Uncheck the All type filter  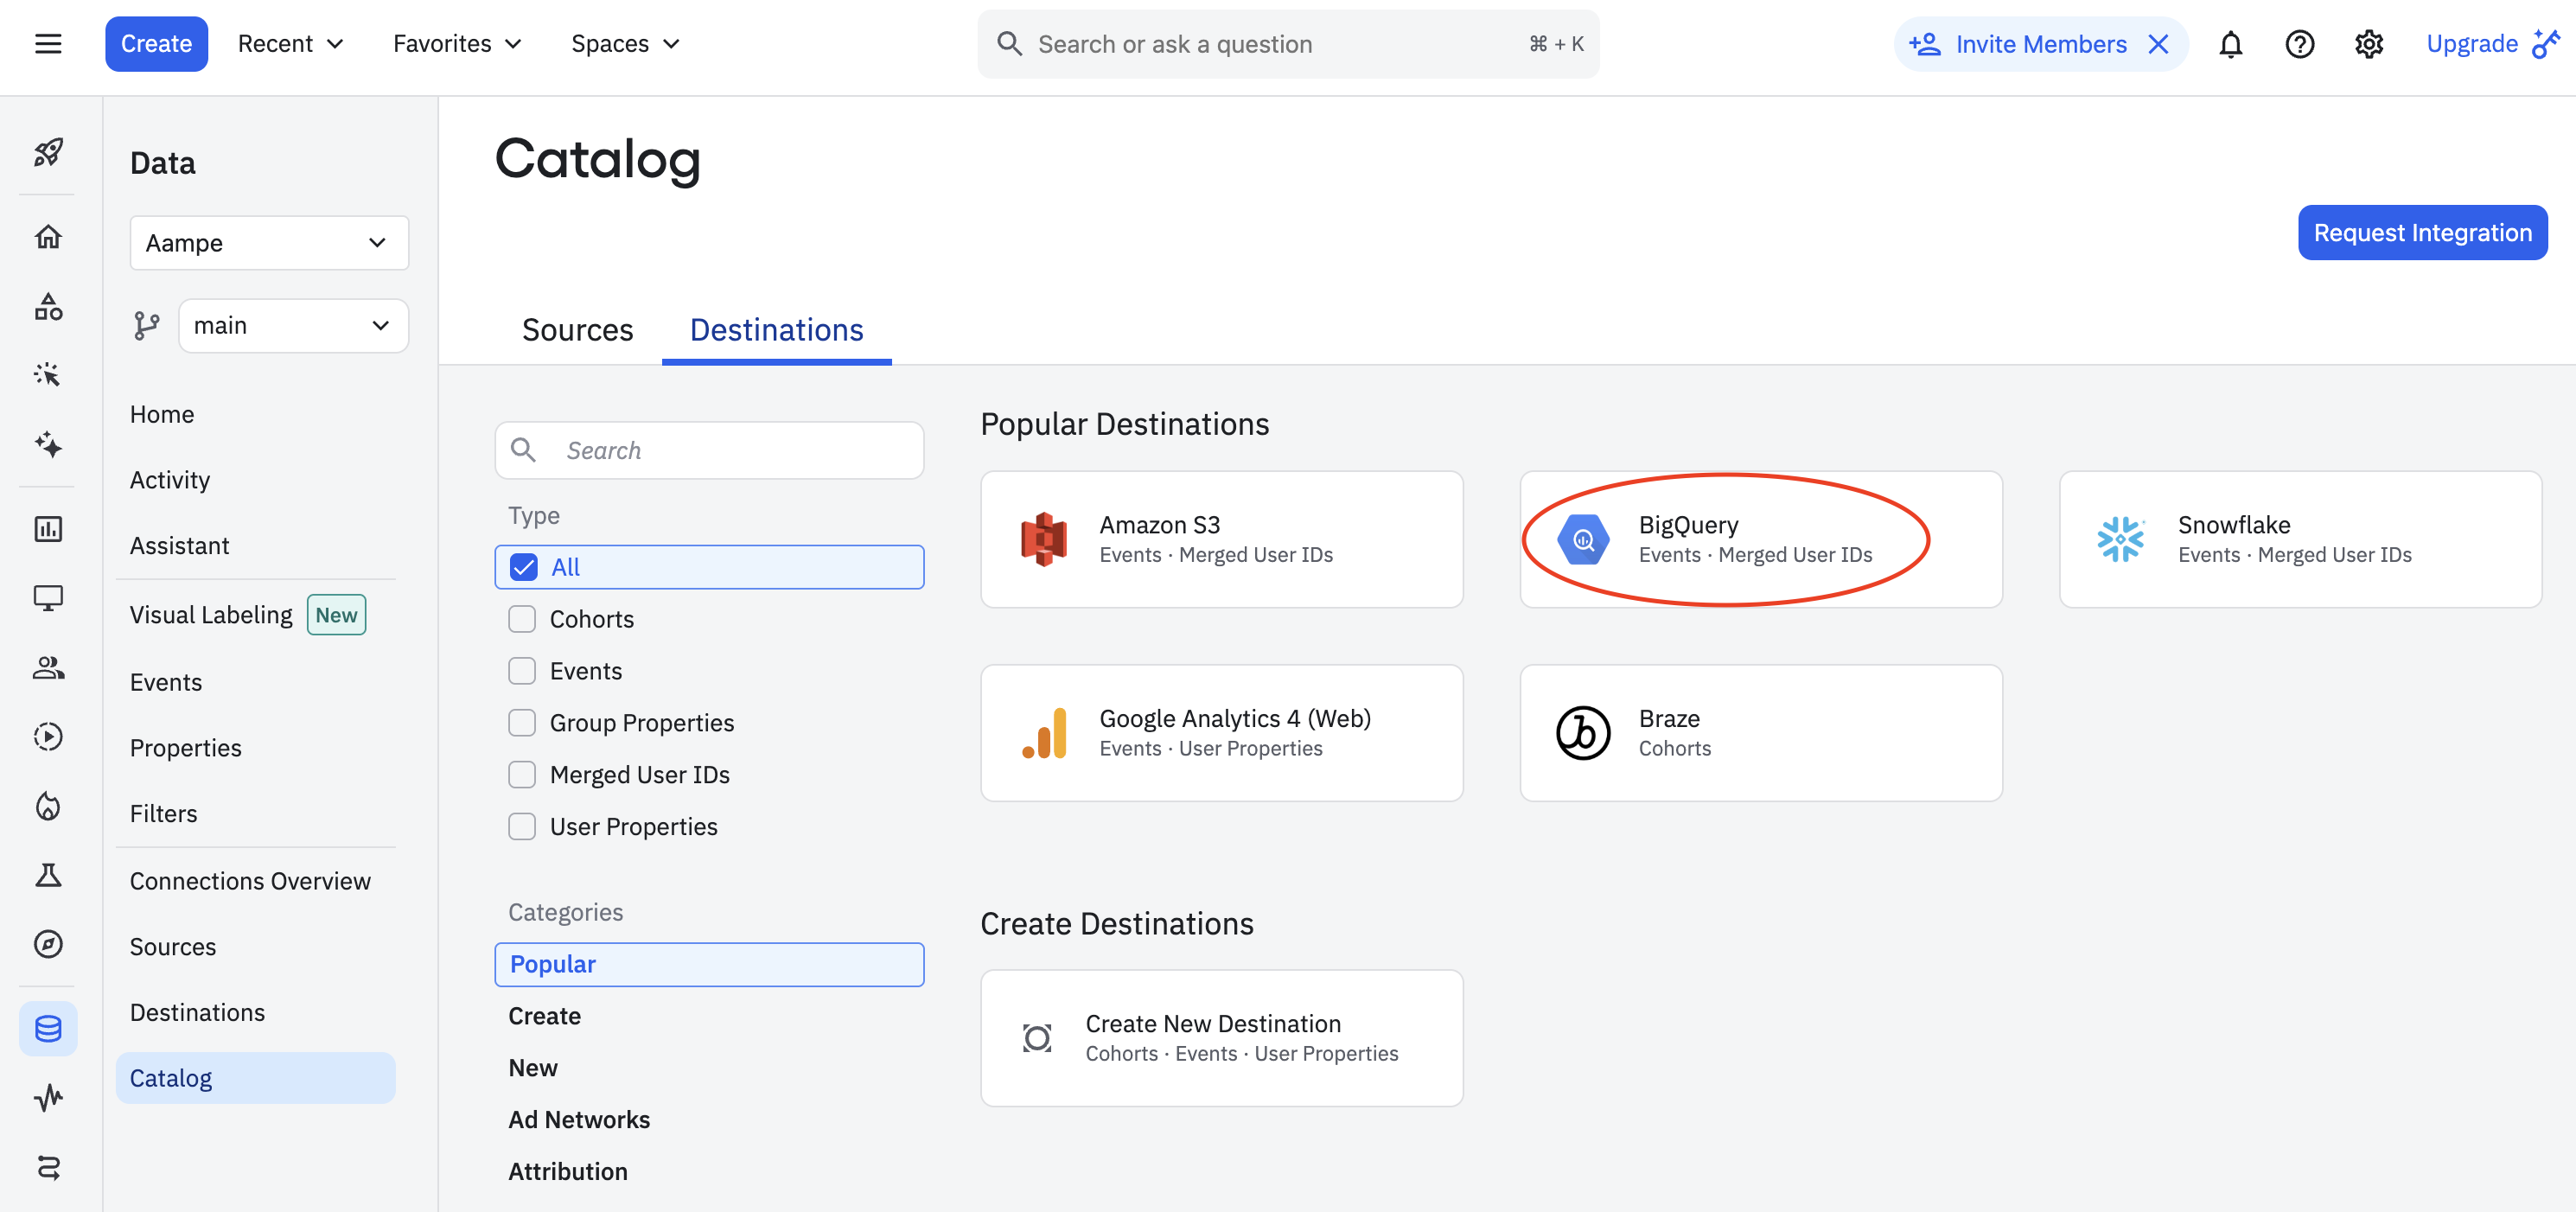[x=524, y=566]
